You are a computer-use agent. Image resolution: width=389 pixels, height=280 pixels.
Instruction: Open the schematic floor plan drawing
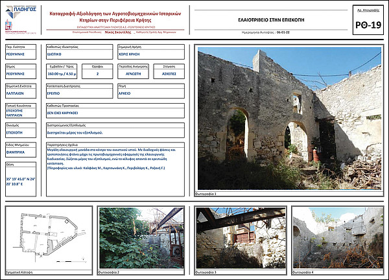[x=49, y=238]
